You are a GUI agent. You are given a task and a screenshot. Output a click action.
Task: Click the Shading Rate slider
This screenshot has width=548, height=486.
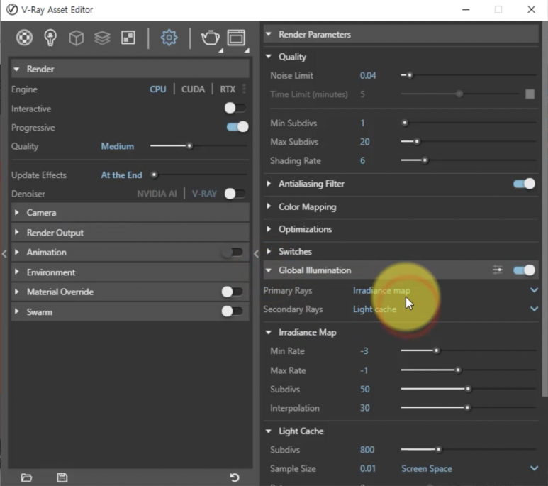(469, 160)
